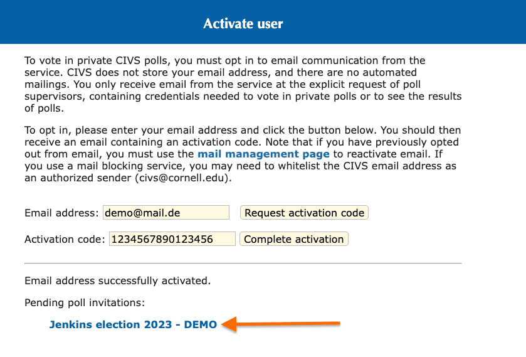Open the Jenkins election 2023 - DEMO poll

point(133,324)
